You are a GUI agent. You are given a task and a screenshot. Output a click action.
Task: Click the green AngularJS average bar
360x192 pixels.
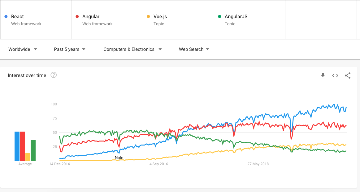tap(33, 150)
